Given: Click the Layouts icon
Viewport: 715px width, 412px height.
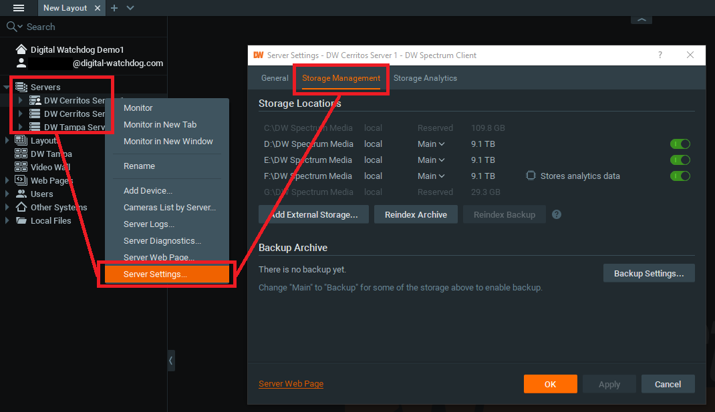Looking at the screenshot, I should pyautogui.click(x=21, y=140).
